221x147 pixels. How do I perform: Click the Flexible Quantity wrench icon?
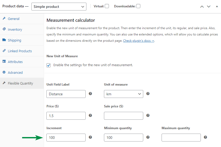pos(4,83)
